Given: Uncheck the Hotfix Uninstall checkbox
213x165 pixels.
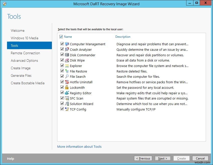Looking at the screenshot, I should (x=62, y=82).
